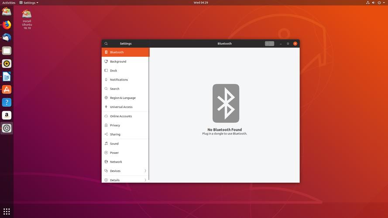Viewport: 388px width, 218px height.
Task: Click the search icon in Settings header
Action: (106, 44)
